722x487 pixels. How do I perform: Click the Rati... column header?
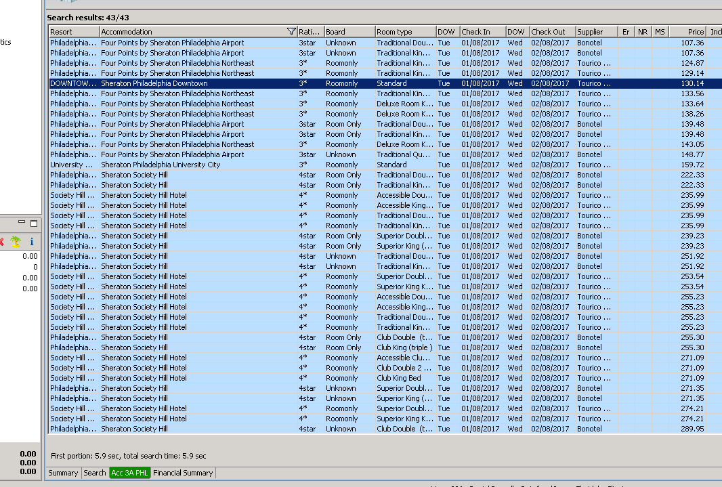pyautogui.click(x=311, y=32)
